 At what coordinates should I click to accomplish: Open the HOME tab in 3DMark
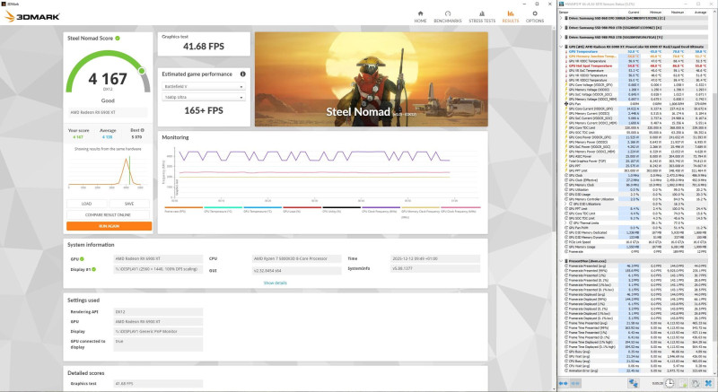click(420, 17)
